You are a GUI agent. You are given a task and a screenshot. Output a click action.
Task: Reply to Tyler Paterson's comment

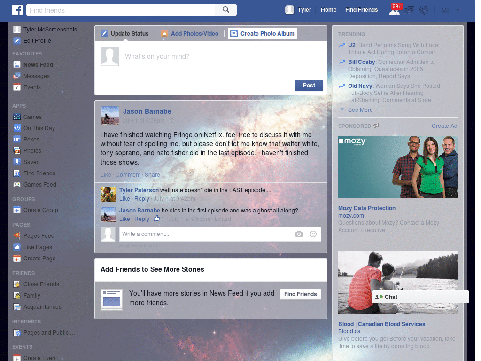point(142,199)
